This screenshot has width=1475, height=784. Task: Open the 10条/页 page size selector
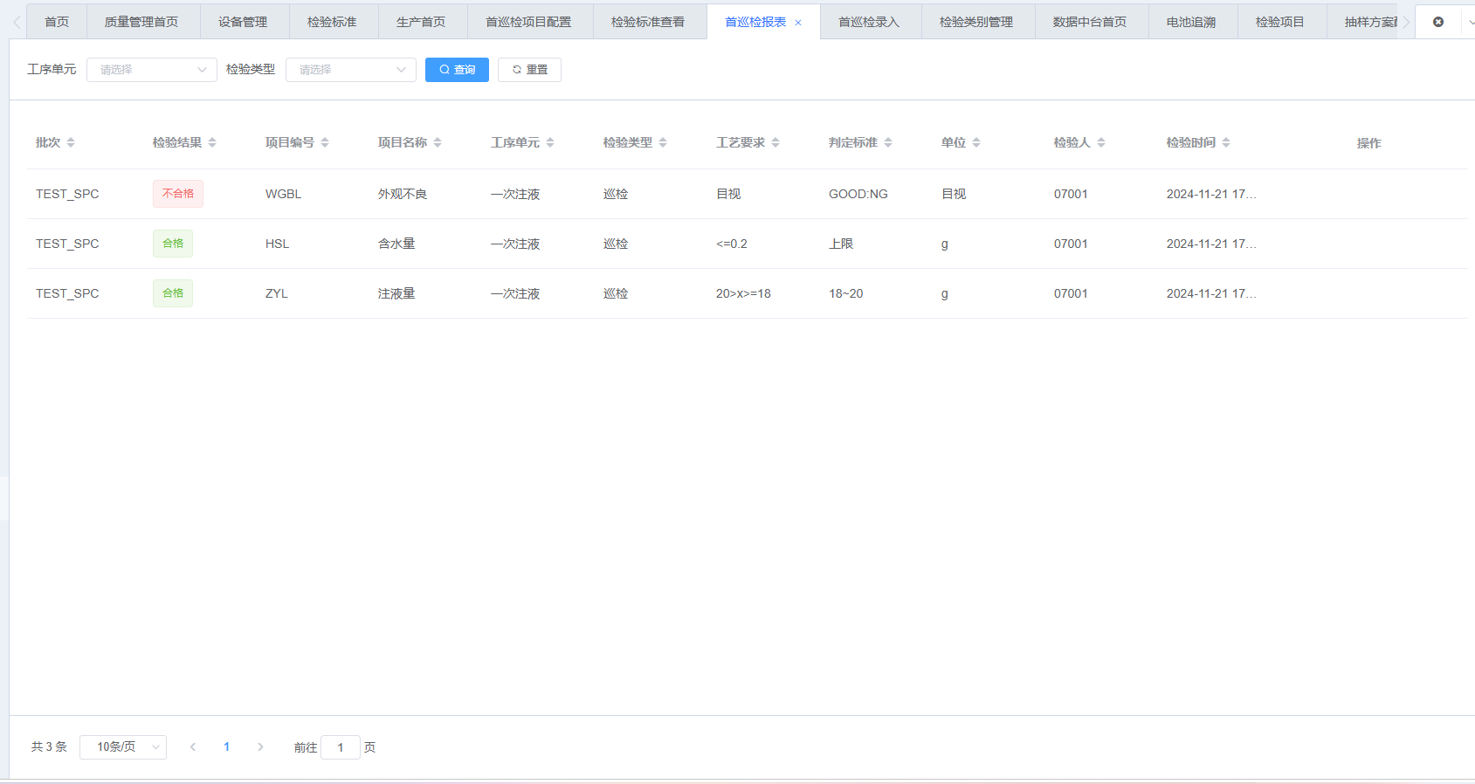[123, 747]
